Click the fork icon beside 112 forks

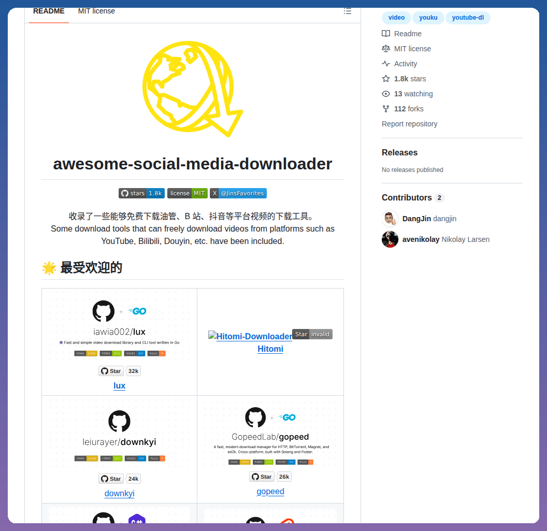point(386,108)
